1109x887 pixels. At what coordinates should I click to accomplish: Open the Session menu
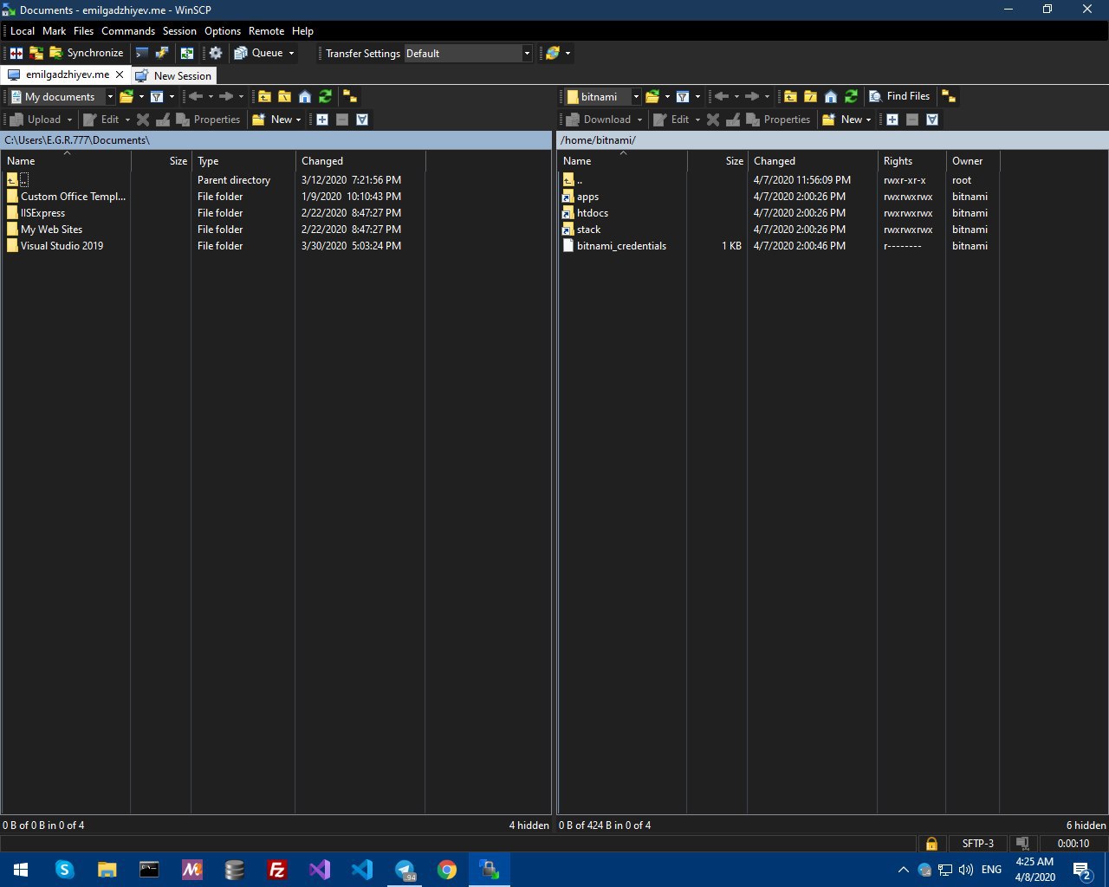pos(179,30)
